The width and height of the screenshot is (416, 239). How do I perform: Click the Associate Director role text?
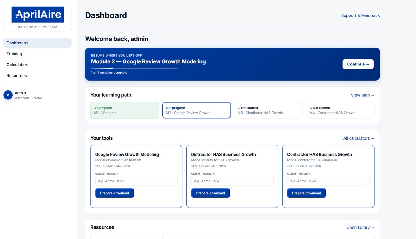28,98
